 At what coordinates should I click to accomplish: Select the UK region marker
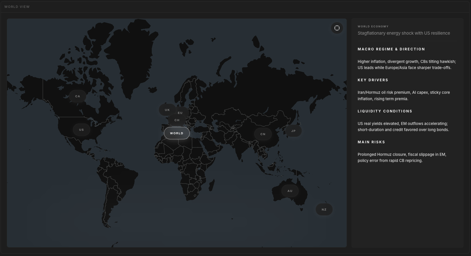pyautogui.click(x=167, y=110)
